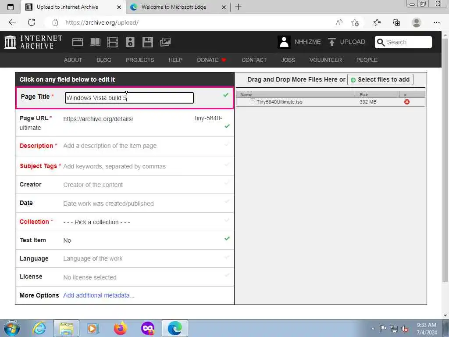Click the Search box in header
Viewport: 449px width, 337px height.
(403, 42)
